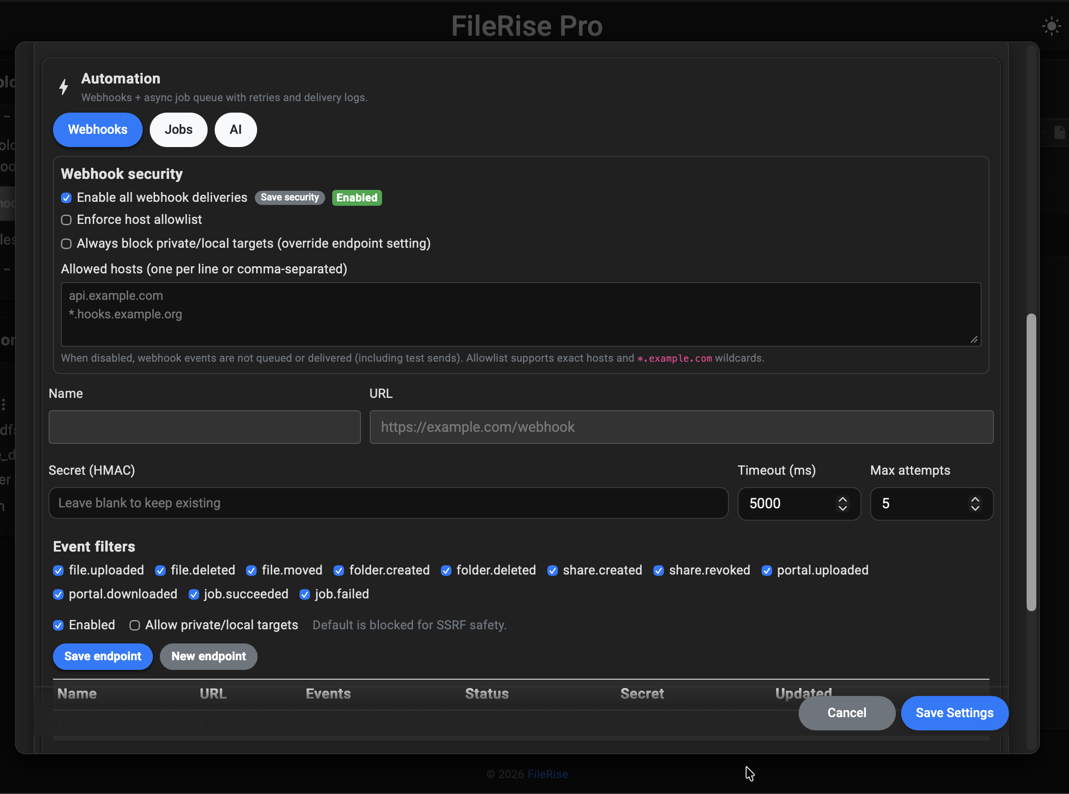Open the FileRise link in footer

[x=547, y=774]
